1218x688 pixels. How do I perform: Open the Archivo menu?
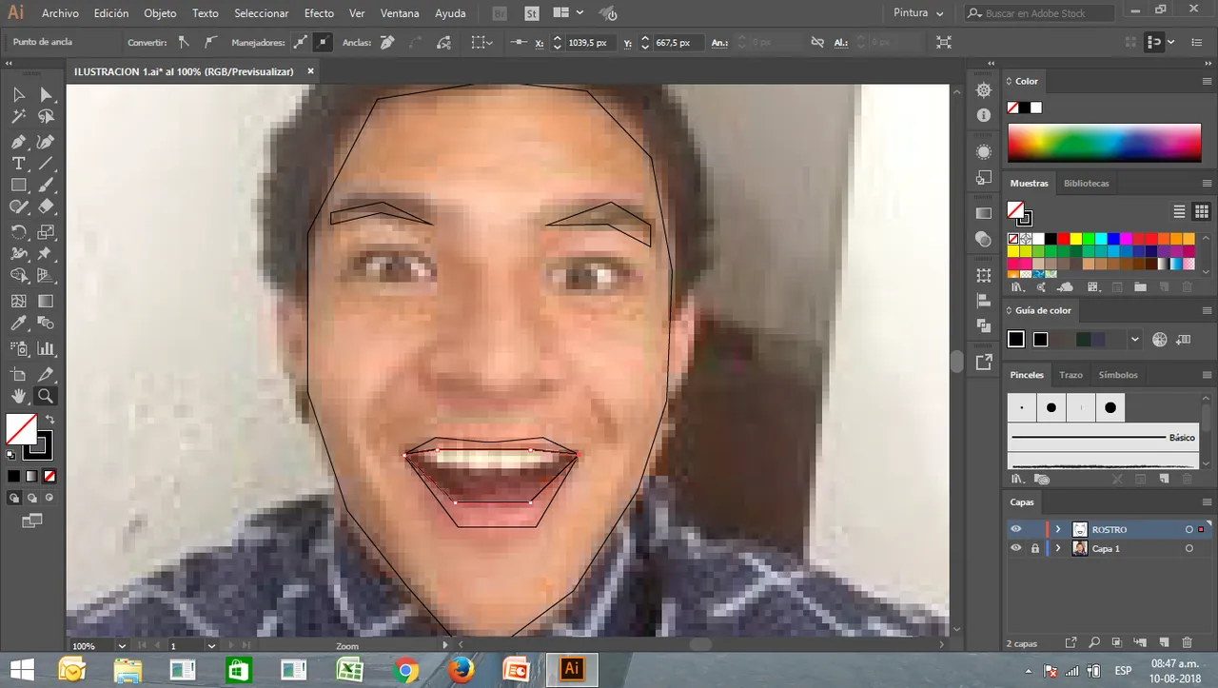point(60,13)
